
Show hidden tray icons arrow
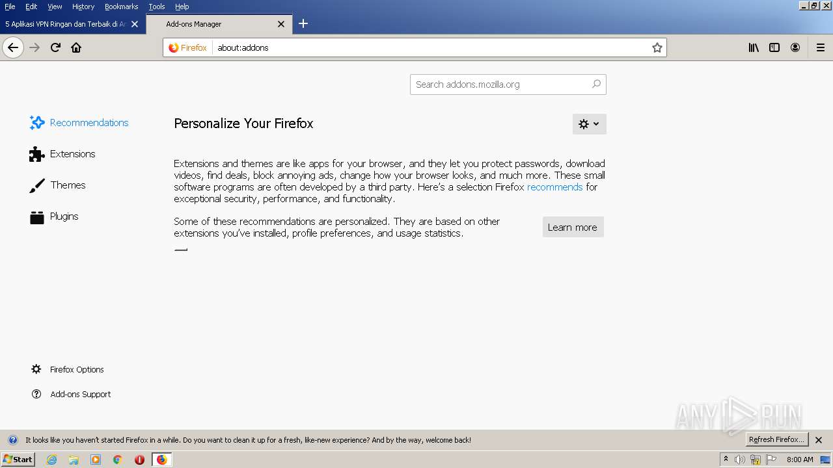pos(726,460)
